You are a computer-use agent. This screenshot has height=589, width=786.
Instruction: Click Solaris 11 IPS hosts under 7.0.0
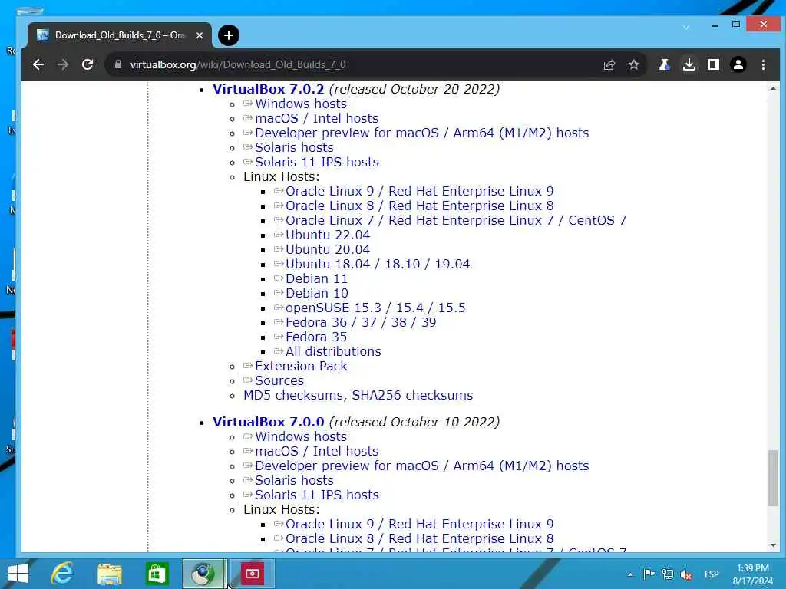pos(317,495)
